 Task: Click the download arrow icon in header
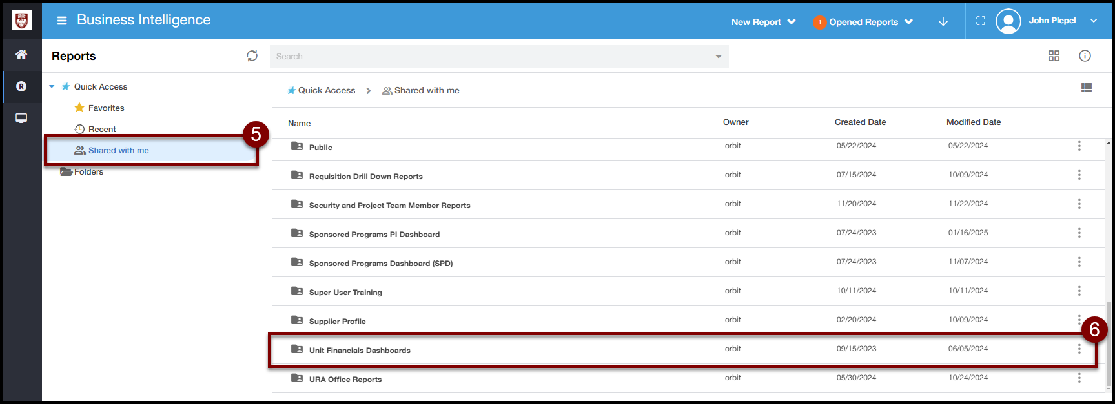point(943,21)
